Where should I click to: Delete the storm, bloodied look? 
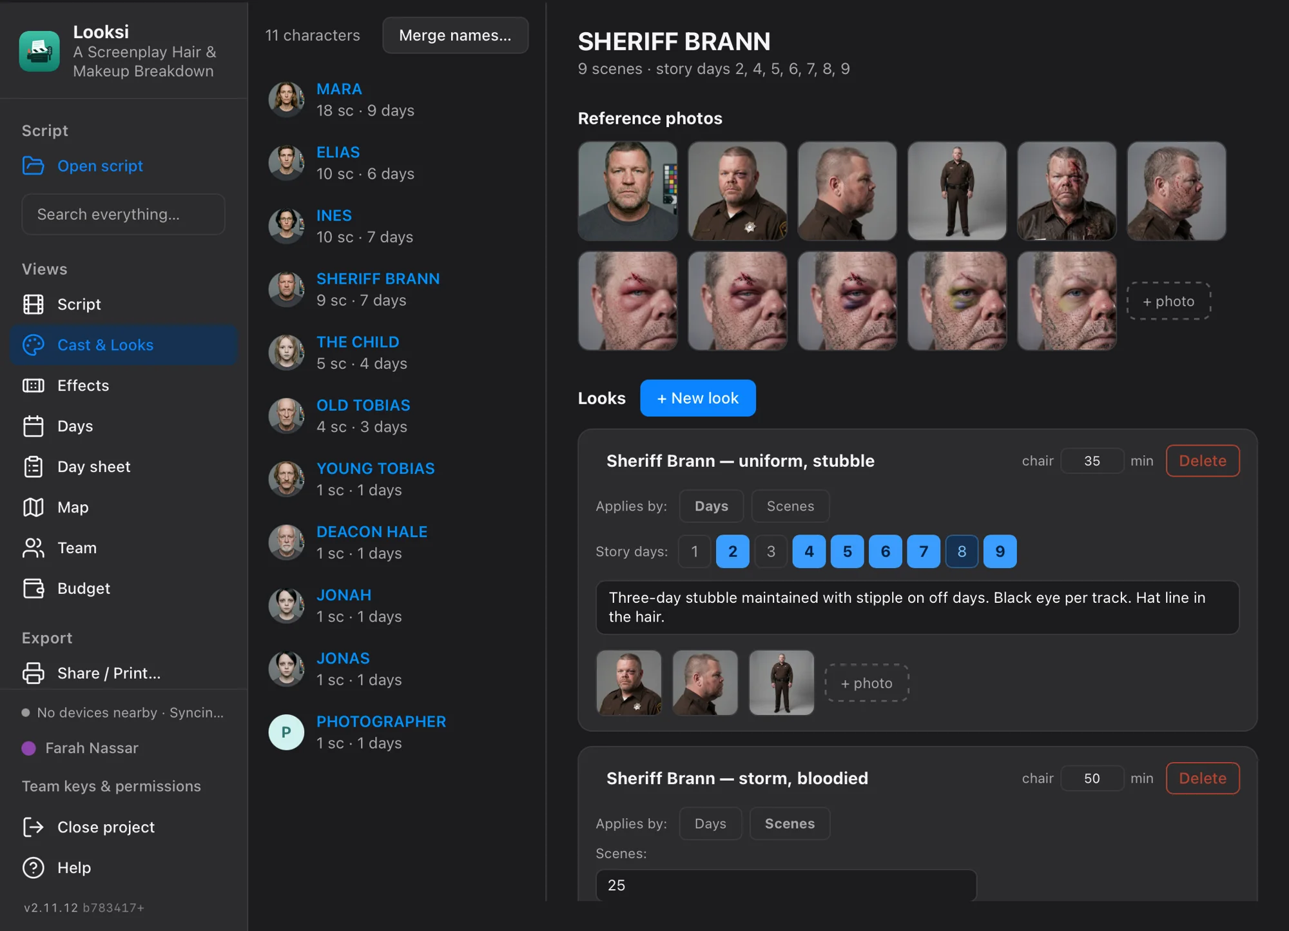tap(1203, 778)
